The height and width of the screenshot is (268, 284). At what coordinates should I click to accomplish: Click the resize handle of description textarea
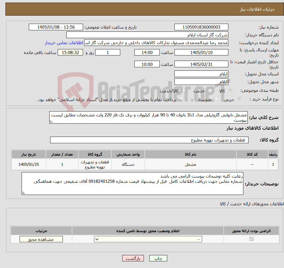point(51,122)
